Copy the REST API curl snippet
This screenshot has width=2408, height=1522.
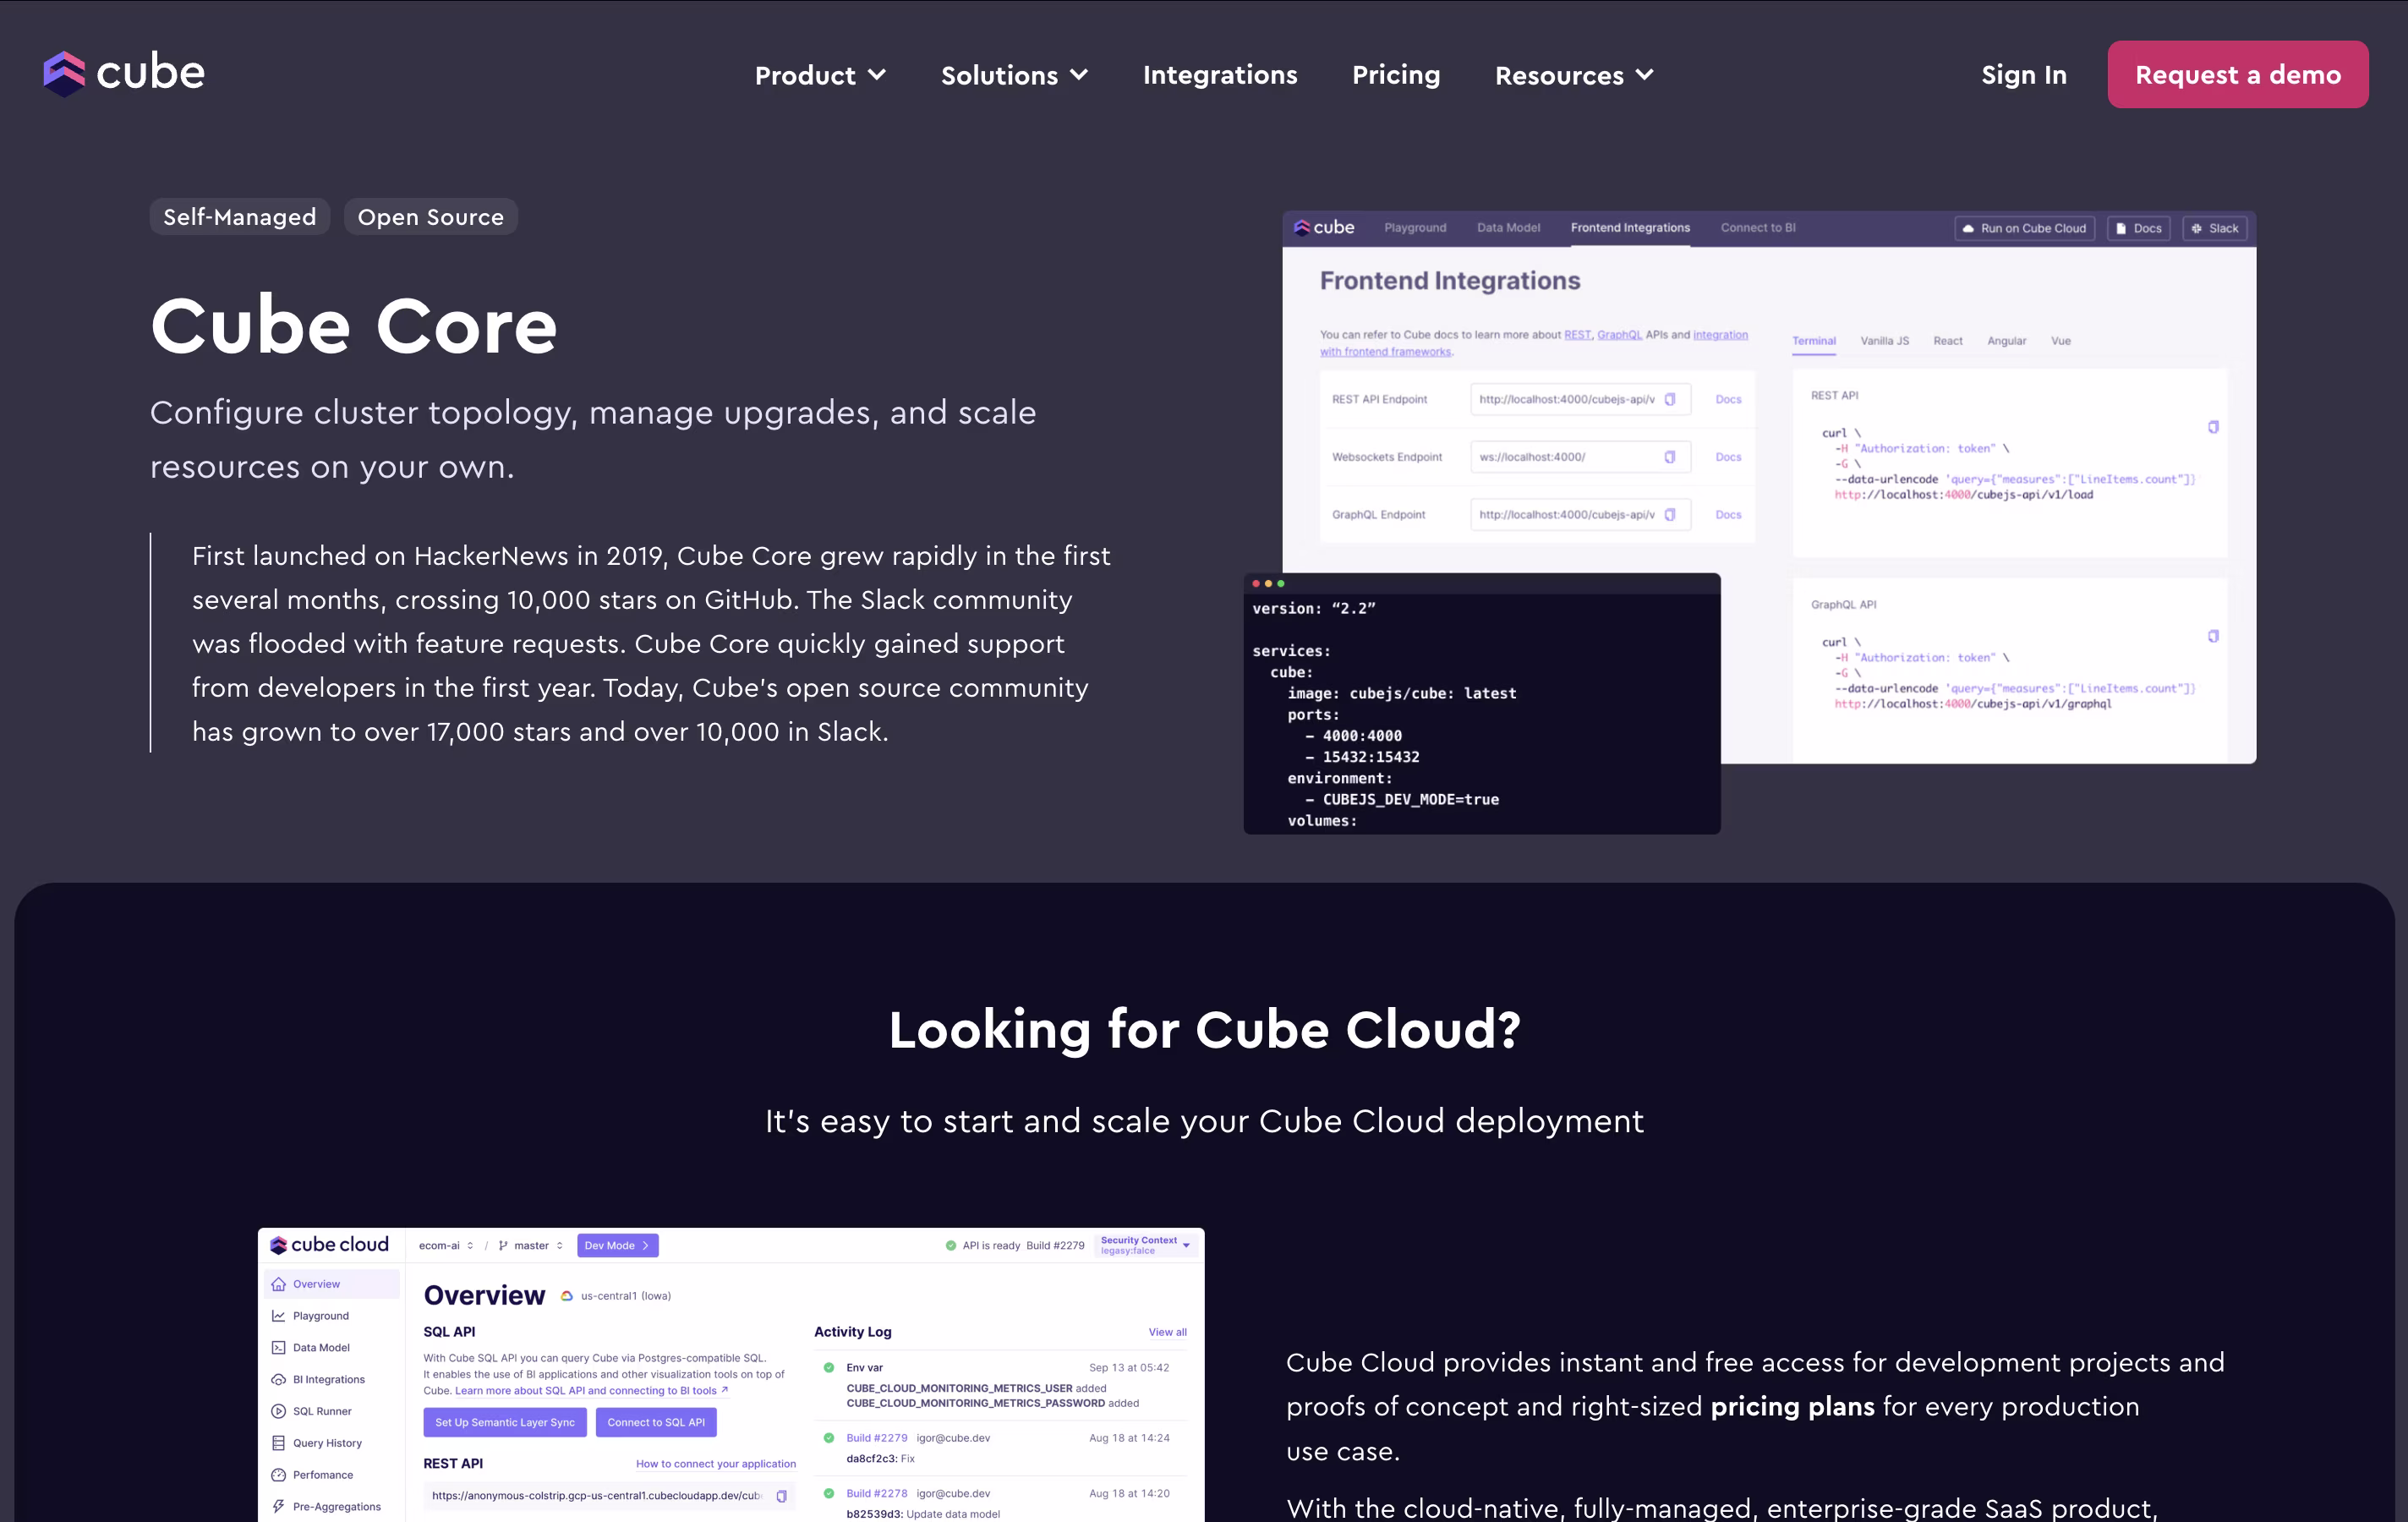2212,427
